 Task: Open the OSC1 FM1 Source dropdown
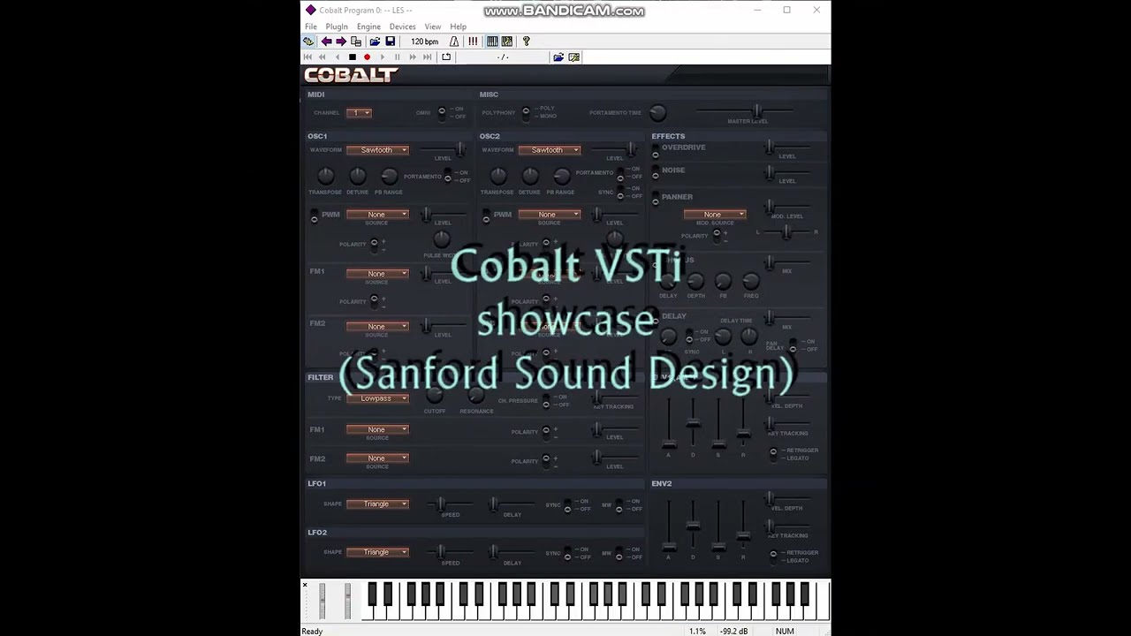(377, 274)
